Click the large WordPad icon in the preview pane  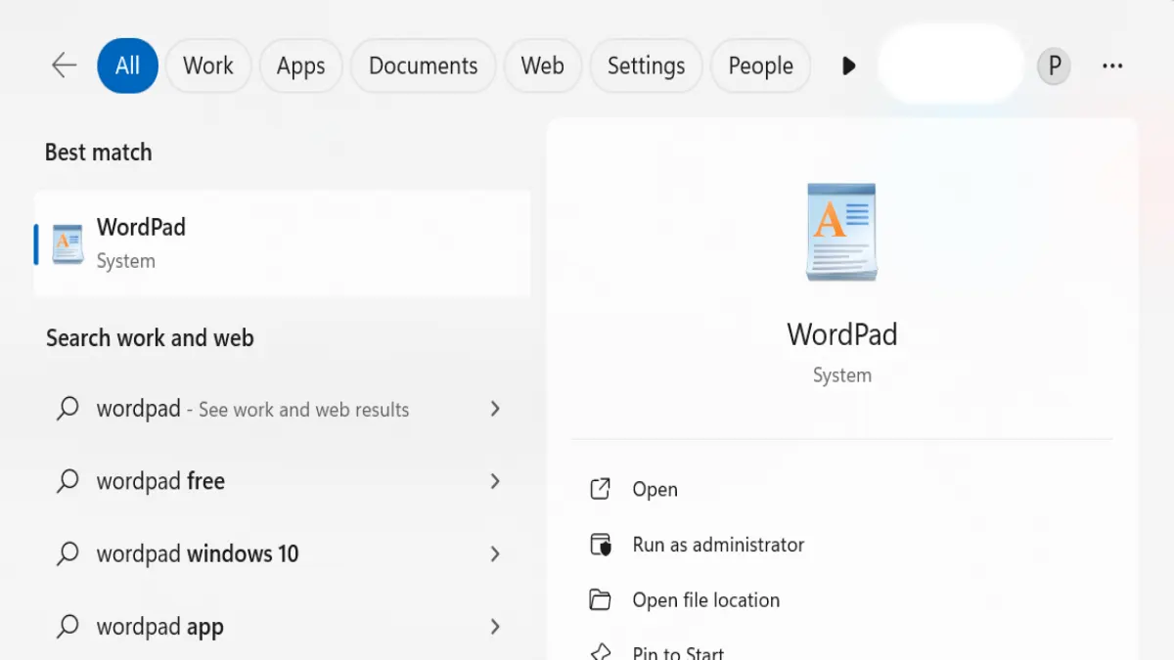click(841, 232)
